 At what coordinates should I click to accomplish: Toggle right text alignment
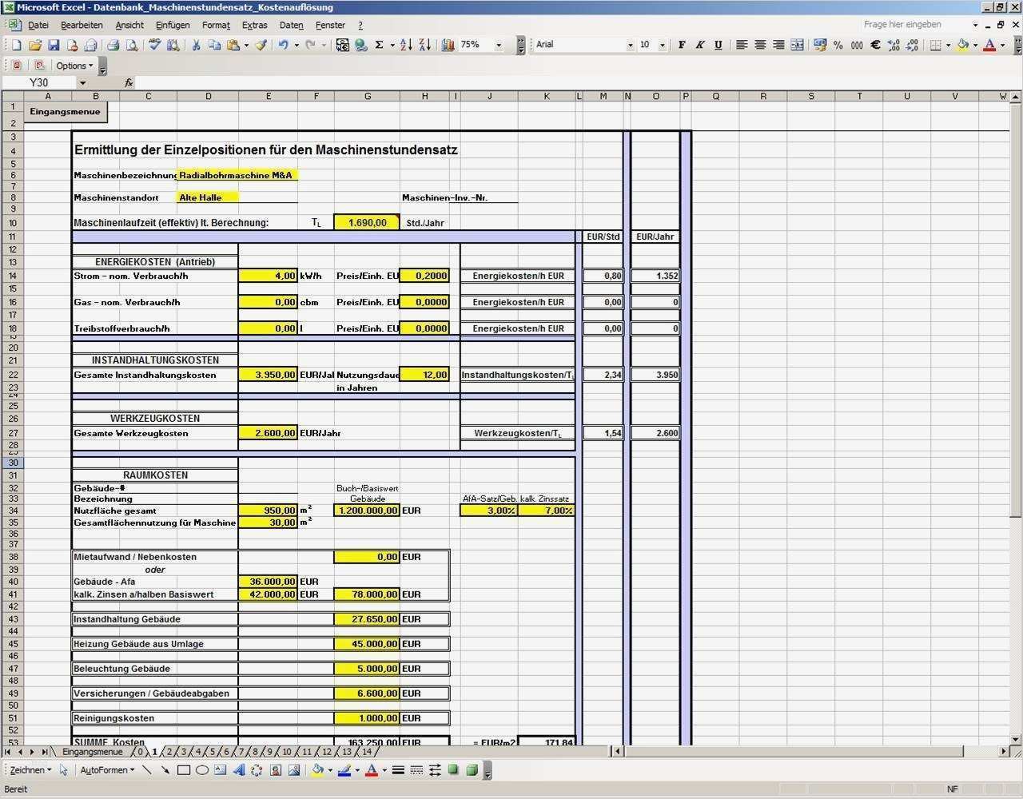[778, 46]
